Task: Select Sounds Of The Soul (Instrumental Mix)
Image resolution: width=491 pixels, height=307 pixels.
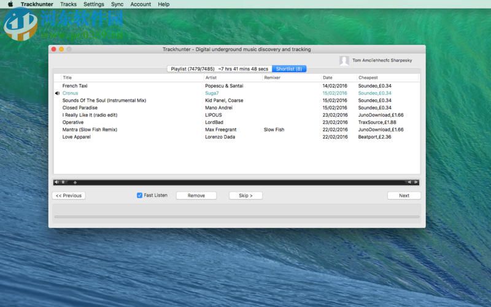Action: (x=104, y=100)
